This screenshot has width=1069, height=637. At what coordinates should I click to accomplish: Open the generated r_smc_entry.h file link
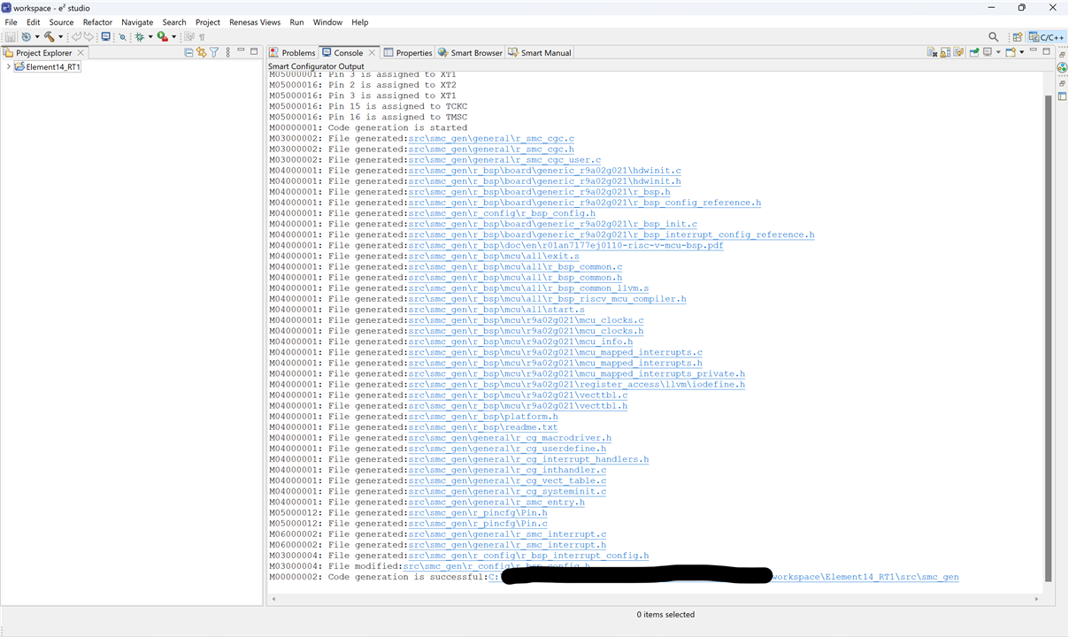(x=496, y=503)
